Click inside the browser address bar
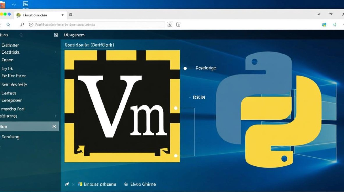The width and height of the screenshot is (344, 192). click(97, 25)
